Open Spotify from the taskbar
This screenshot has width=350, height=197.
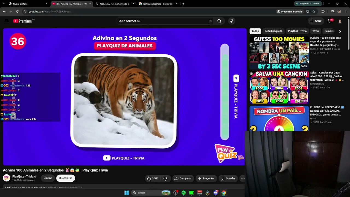click(183, 193)
